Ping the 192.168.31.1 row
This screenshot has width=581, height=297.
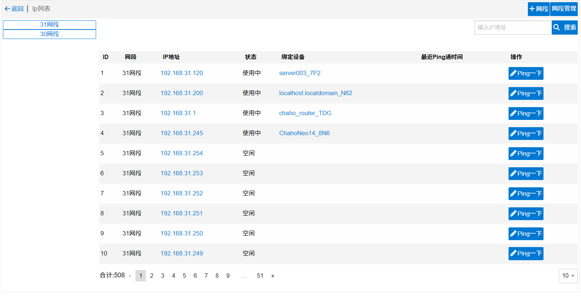tap(526, 113)
